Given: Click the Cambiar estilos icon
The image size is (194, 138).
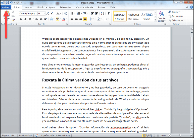Looking at the screenshot, I should (161, 14).
